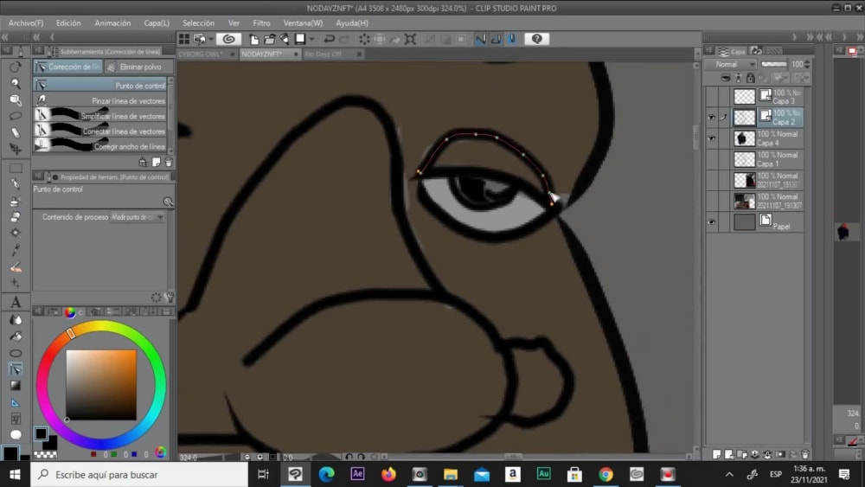
Task: Select the Rotate view tool
Action: (x=16, y=67)
